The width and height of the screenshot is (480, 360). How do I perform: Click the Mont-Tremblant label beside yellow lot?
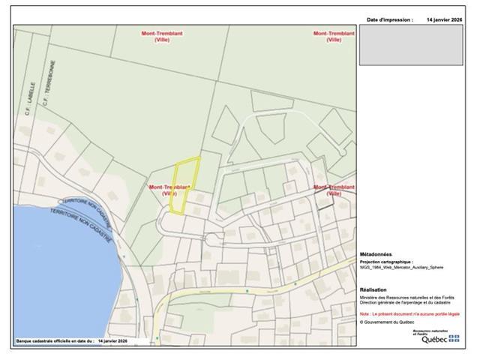coord(169,189)
